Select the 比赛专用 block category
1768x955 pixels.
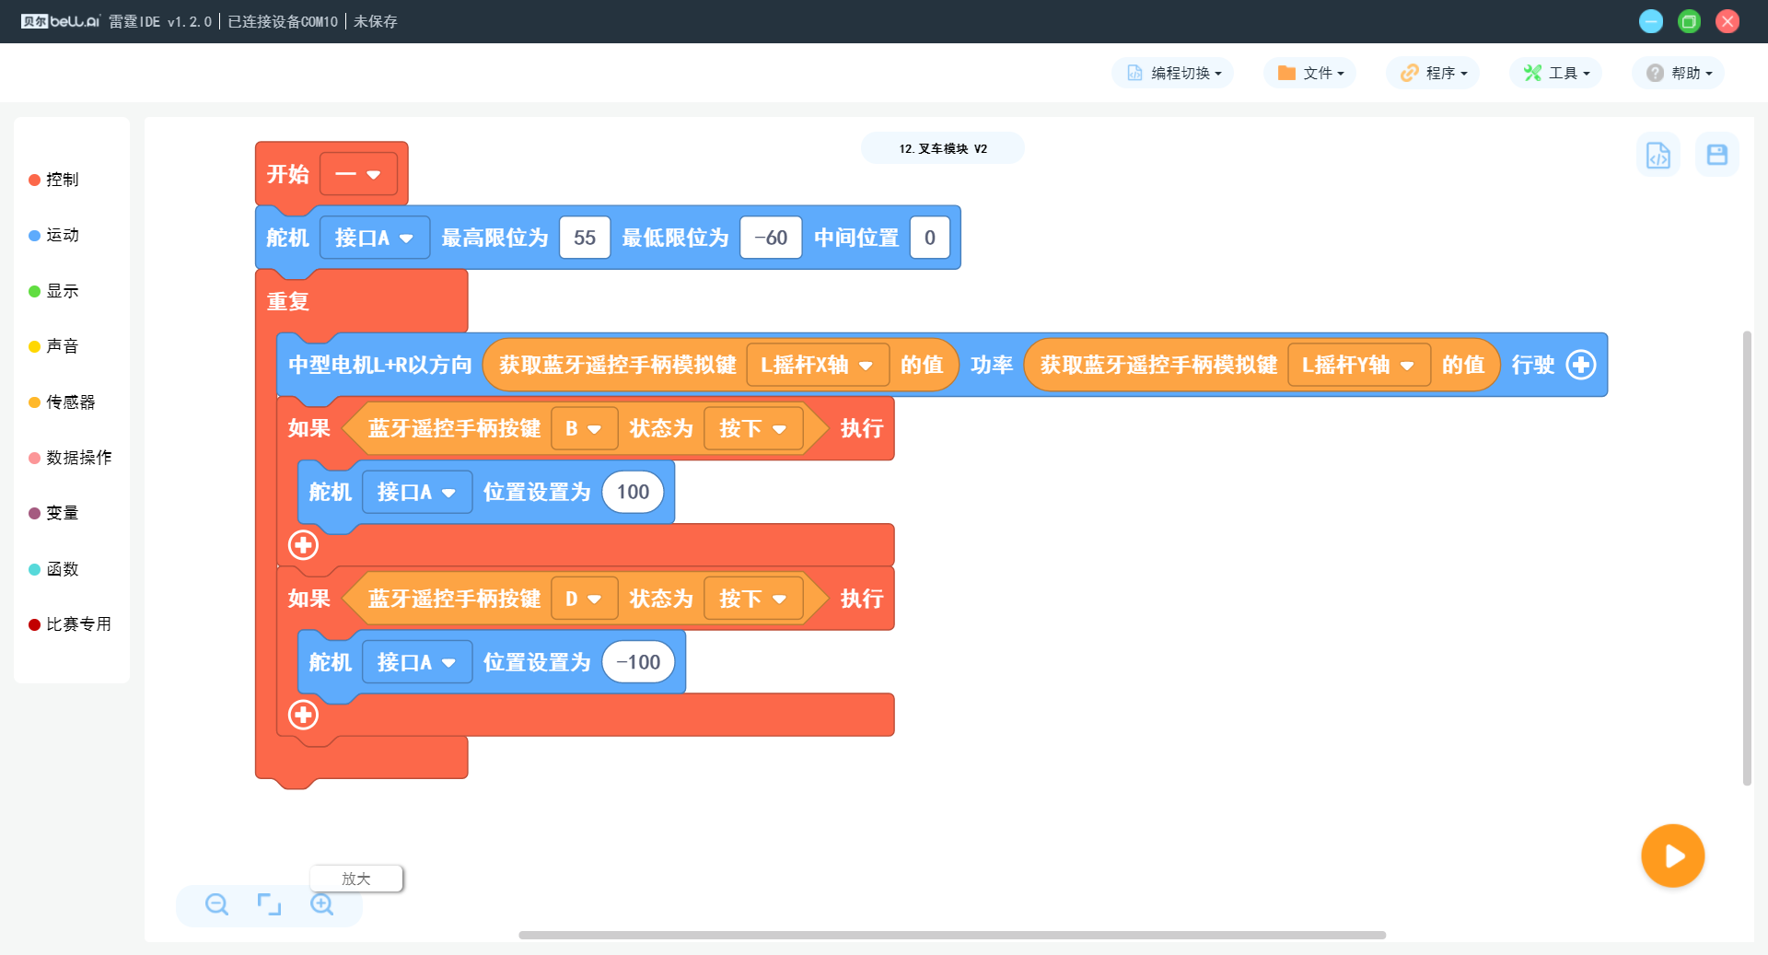[71, 624]
